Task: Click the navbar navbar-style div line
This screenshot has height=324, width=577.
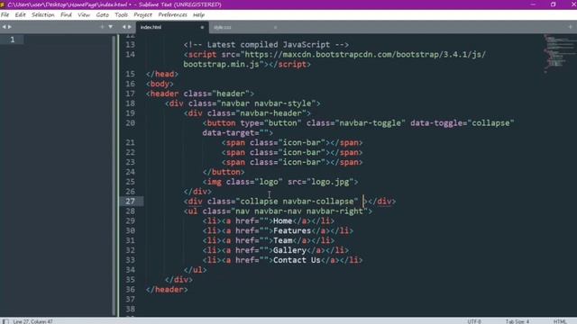Action: (243, 103)
